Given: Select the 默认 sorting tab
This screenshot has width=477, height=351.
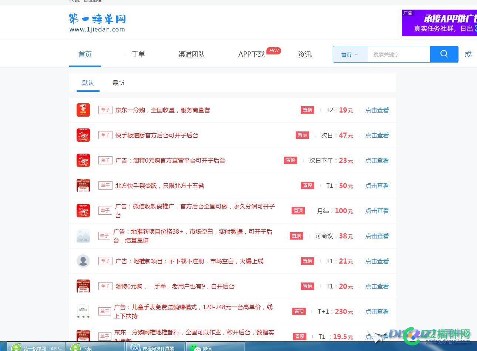Looking at the screenshot, I should (88, 83).
